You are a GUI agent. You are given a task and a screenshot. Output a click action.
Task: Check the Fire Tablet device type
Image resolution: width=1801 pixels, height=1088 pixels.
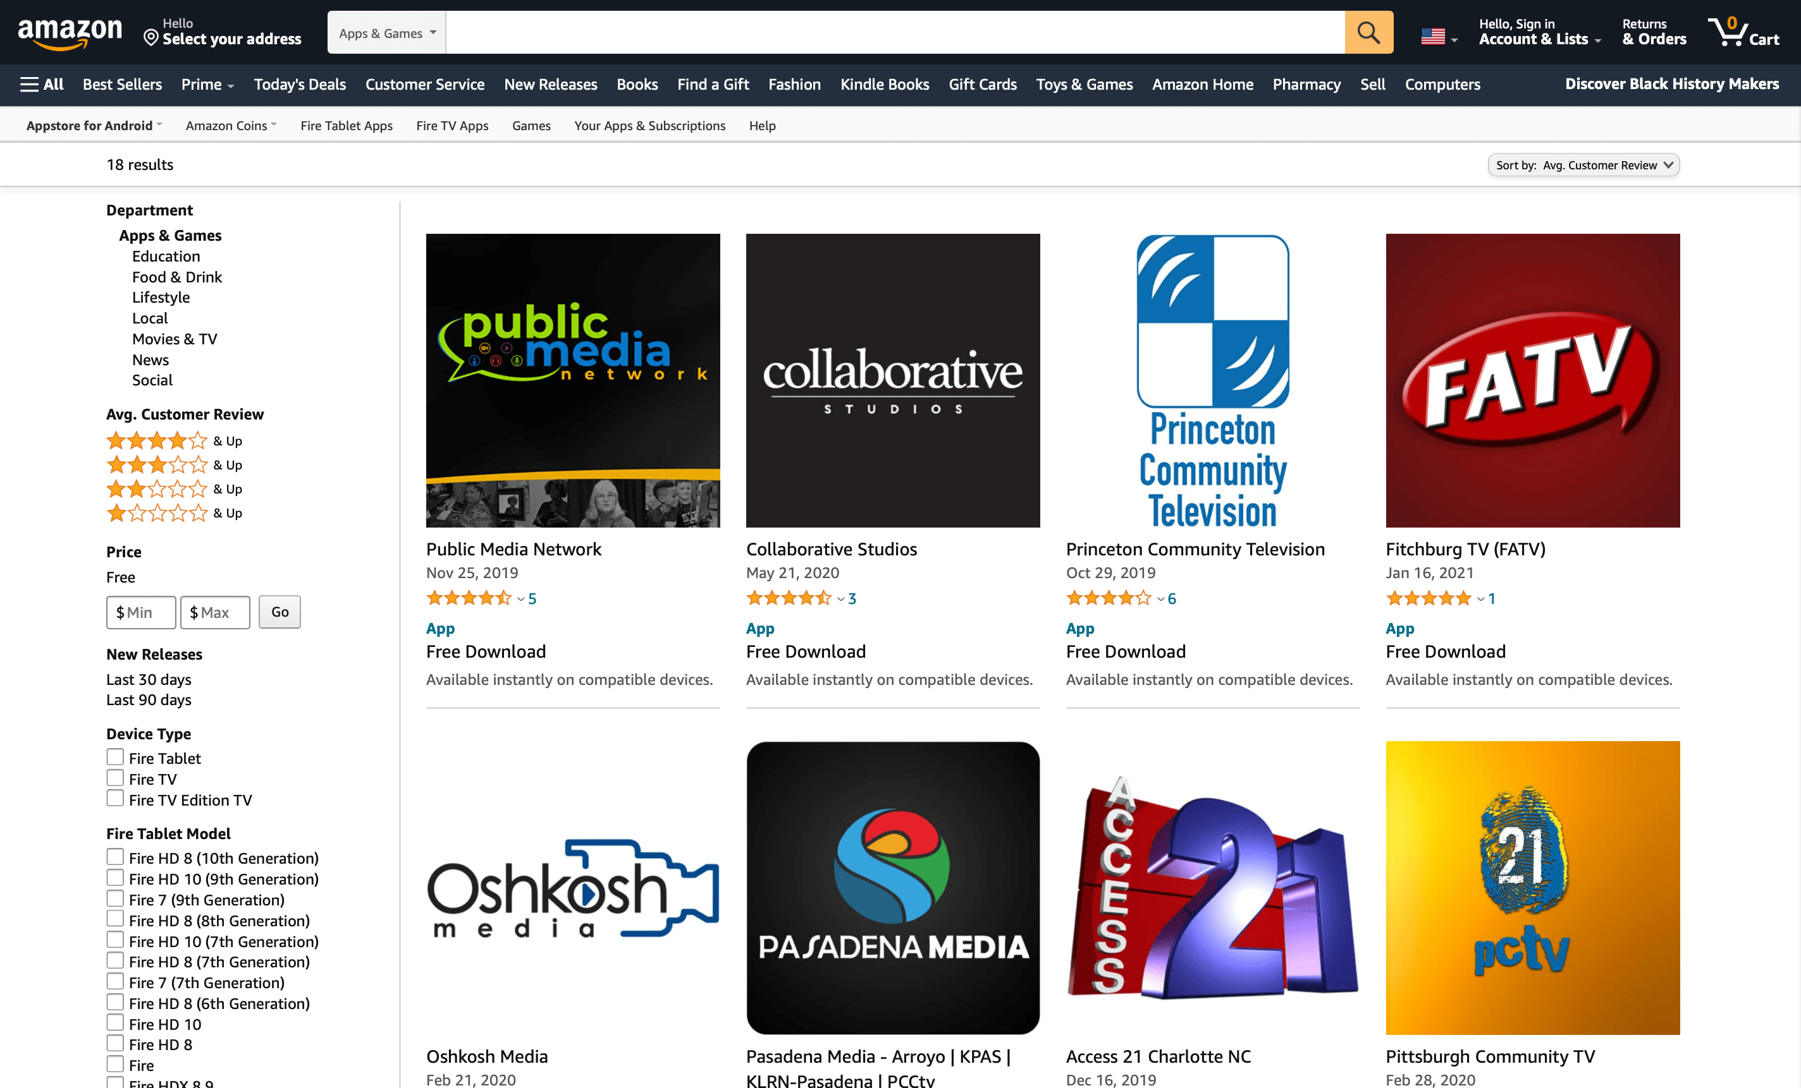pos(116,757)
